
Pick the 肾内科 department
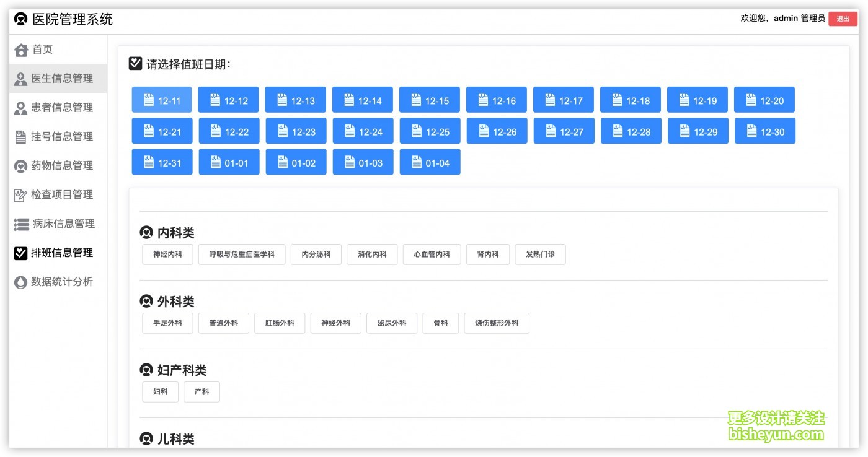click(488, 255)
